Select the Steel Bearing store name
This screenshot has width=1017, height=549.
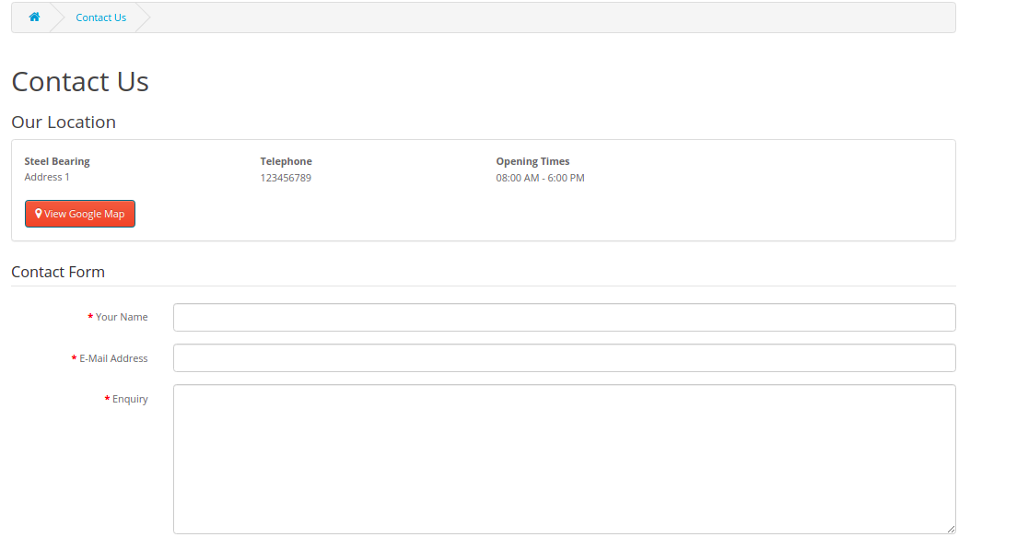coord(57,161)
